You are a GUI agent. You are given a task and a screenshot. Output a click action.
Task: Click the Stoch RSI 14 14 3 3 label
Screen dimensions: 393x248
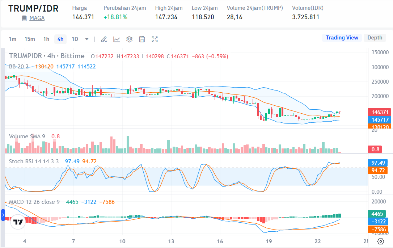tap(34, 161)
